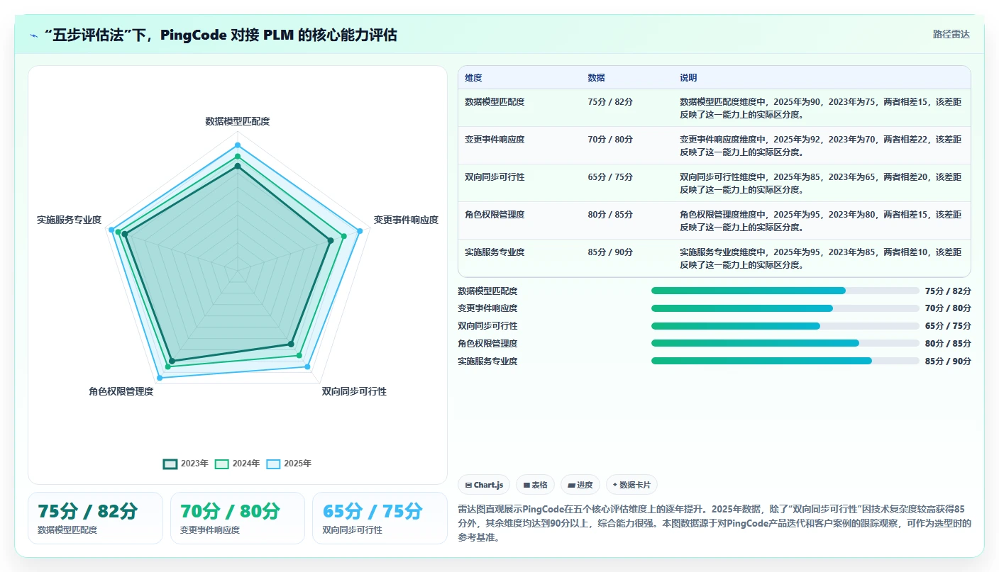Open the 70分 / 80分 变更事件响应度 stat card
The image size is (999, 572).
238,518
